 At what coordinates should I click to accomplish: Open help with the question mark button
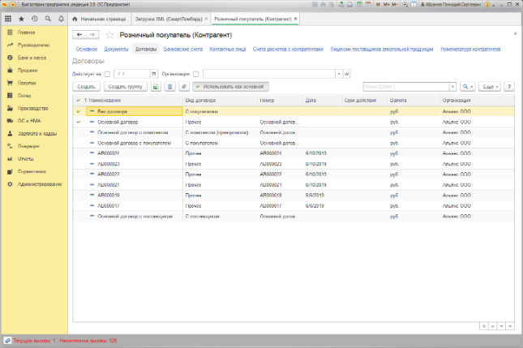pos(509,87)
